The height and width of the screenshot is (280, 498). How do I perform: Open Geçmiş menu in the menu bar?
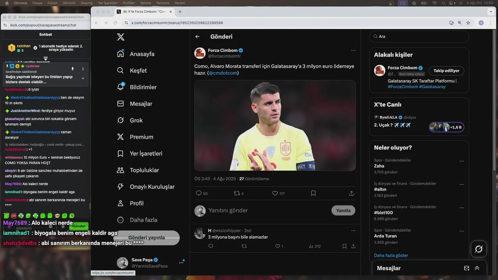tap(87, 3)
